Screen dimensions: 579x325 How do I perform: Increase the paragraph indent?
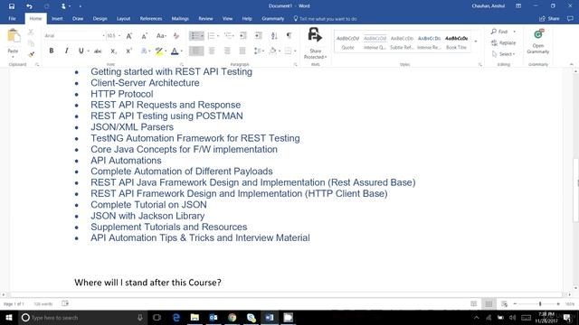(x=259, y=35)
